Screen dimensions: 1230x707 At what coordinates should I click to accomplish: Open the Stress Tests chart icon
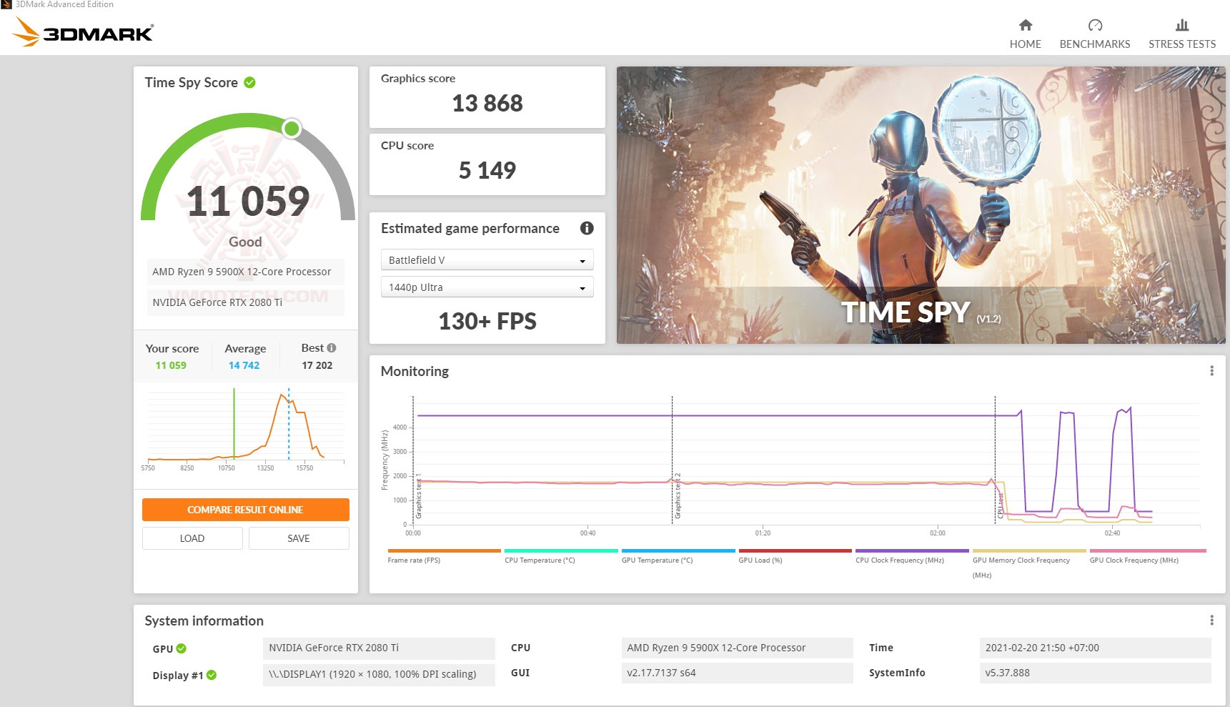coord(1182,25)
